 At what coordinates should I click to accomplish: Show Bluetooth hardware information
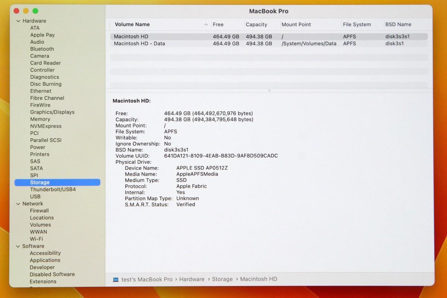click(x=42, y=49)
